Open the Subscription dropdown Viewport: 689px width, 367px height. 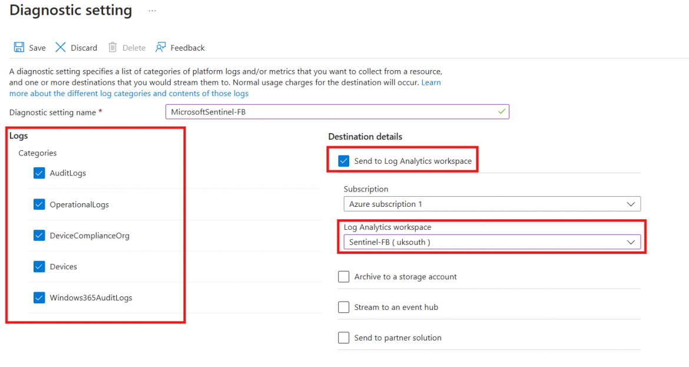coord(492,204)
